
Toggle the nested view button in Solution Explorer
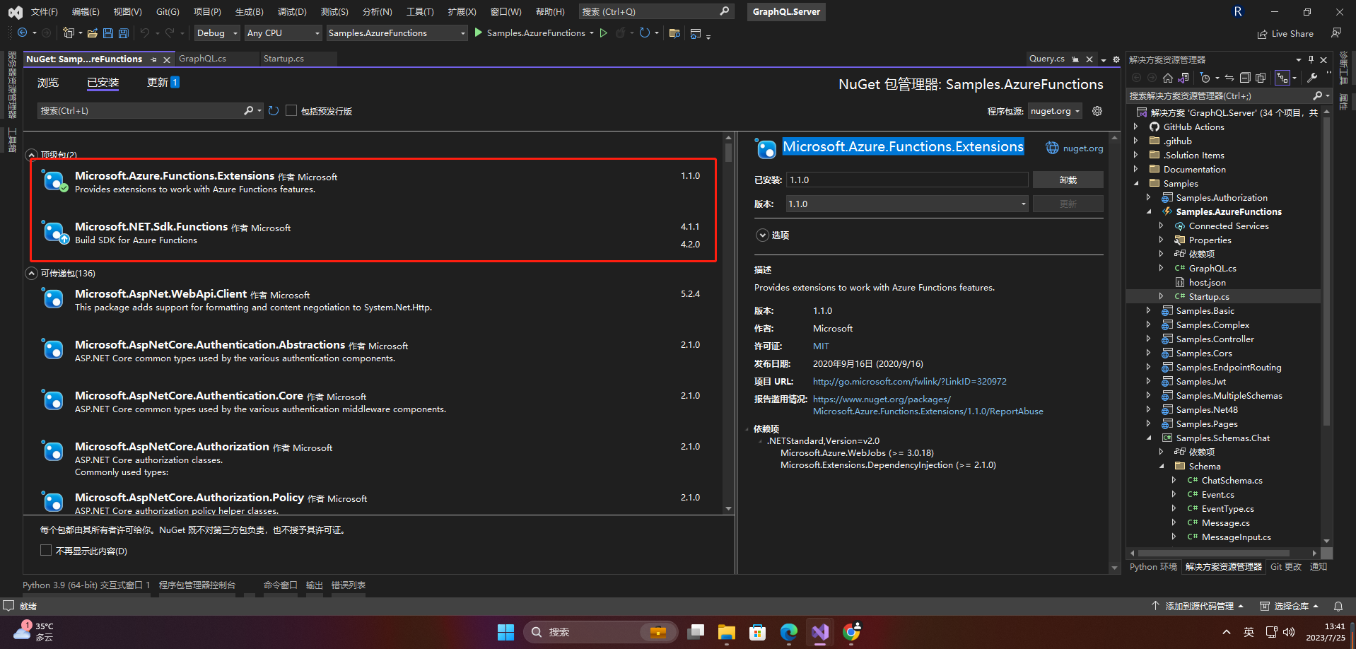(1282, 78)
